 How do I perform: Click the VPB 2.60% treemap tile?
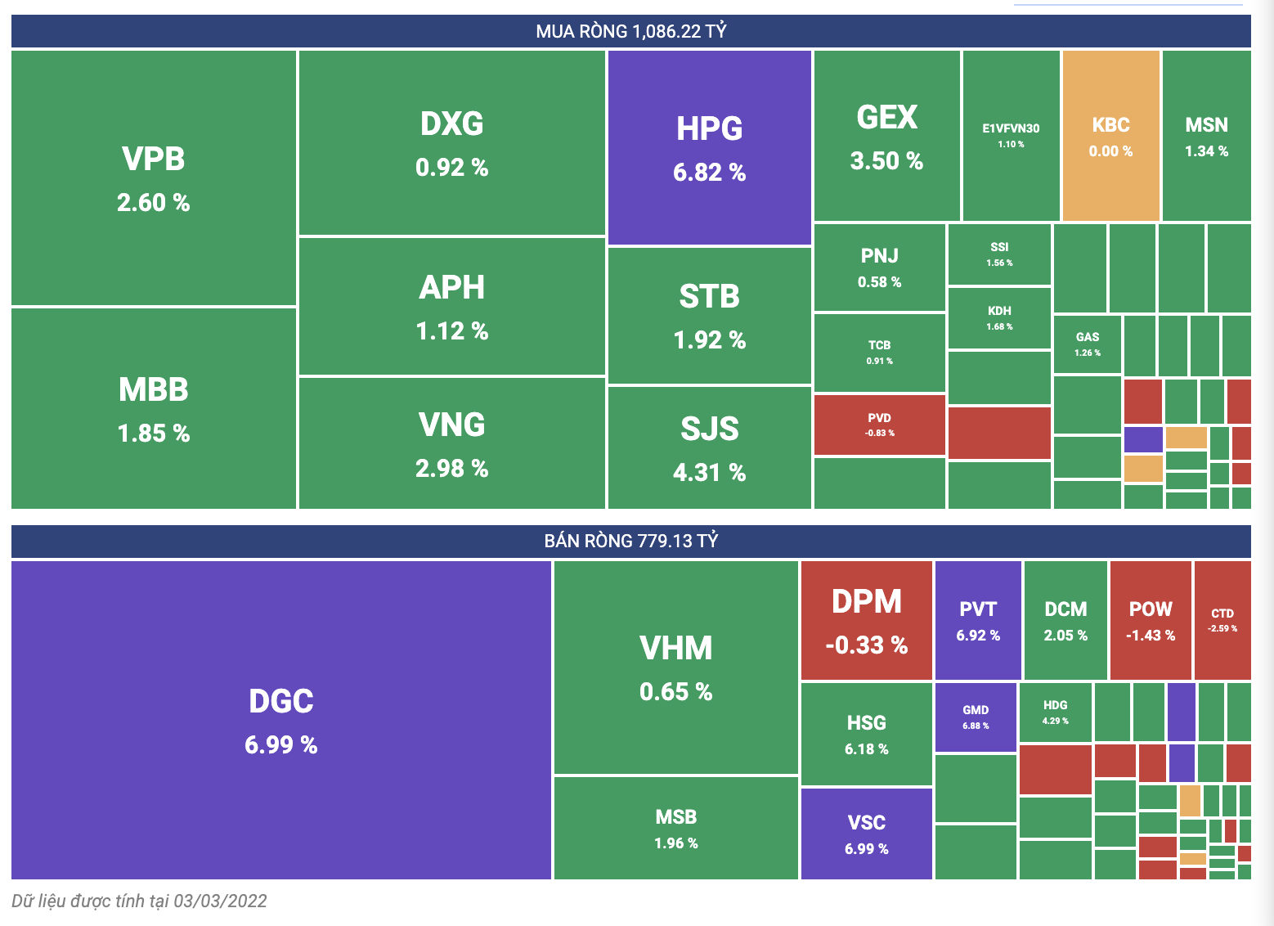(154, 178)
